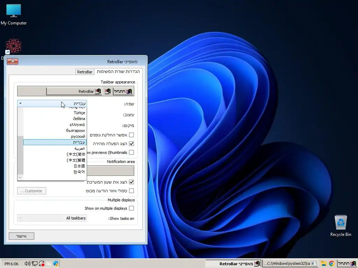Select עברית in the dropdown list
The height and width of the screenshot is (268, 358).
pyautogui.click(x=55, y=142)
